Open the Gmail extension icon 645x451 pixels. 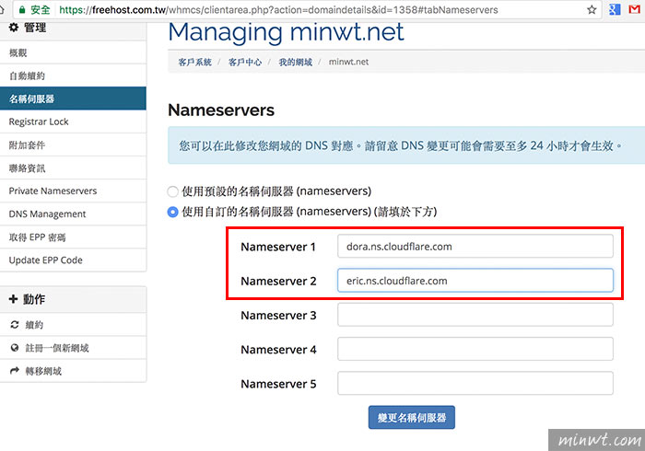pos(635,9)
